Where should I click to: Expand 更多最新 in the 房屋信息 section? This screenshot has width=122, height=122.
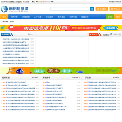pos(76,78)
